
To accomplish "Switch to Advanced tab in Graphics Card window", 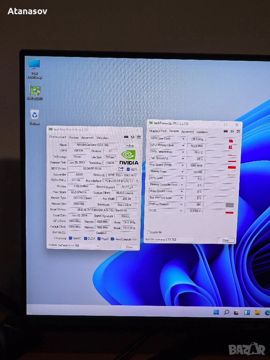I will click(x=87, y=138).
